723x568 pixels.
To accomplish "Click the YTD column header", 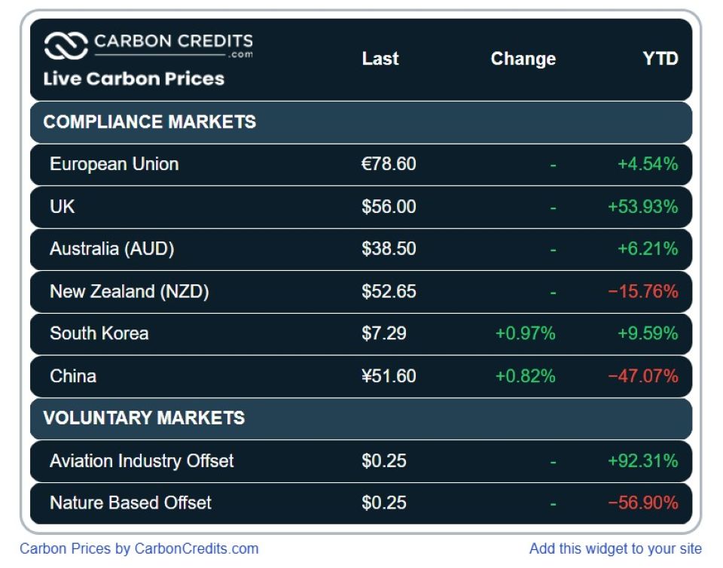I will click(660, 59).
